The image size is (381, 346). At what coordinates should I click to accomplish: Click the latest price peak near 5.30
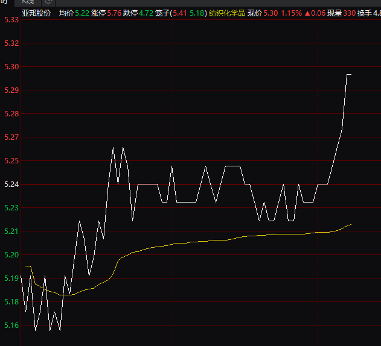(349, 75)
